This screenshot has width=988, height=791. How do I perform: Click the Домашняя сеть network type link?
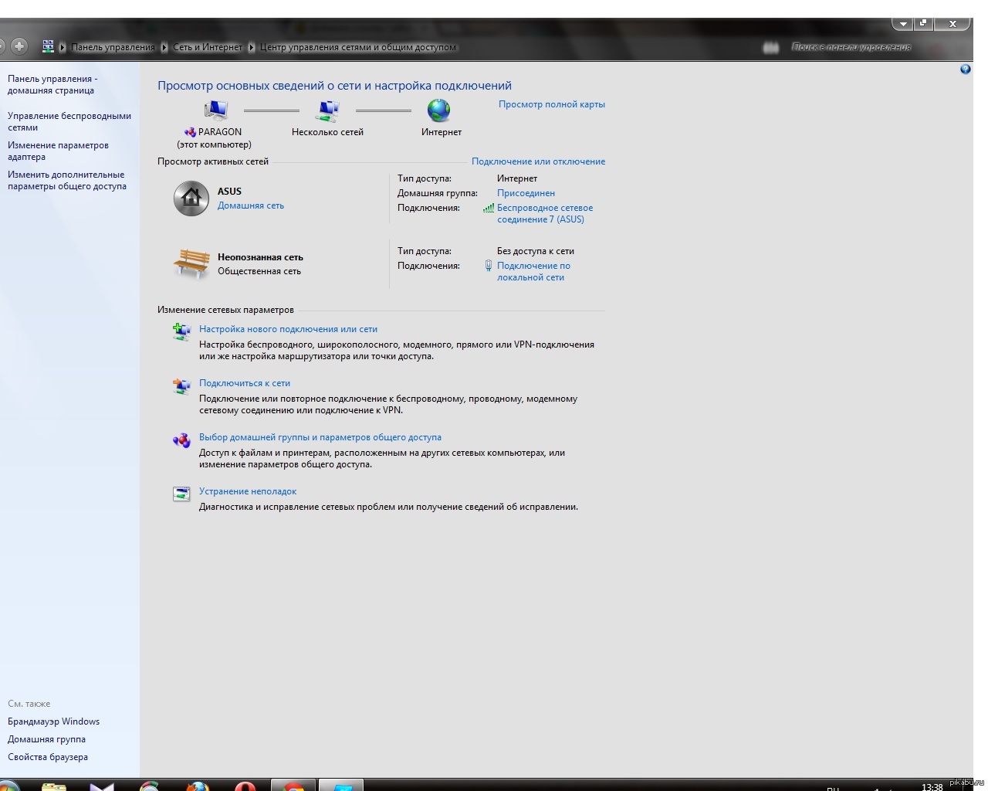tap(250, 205)
